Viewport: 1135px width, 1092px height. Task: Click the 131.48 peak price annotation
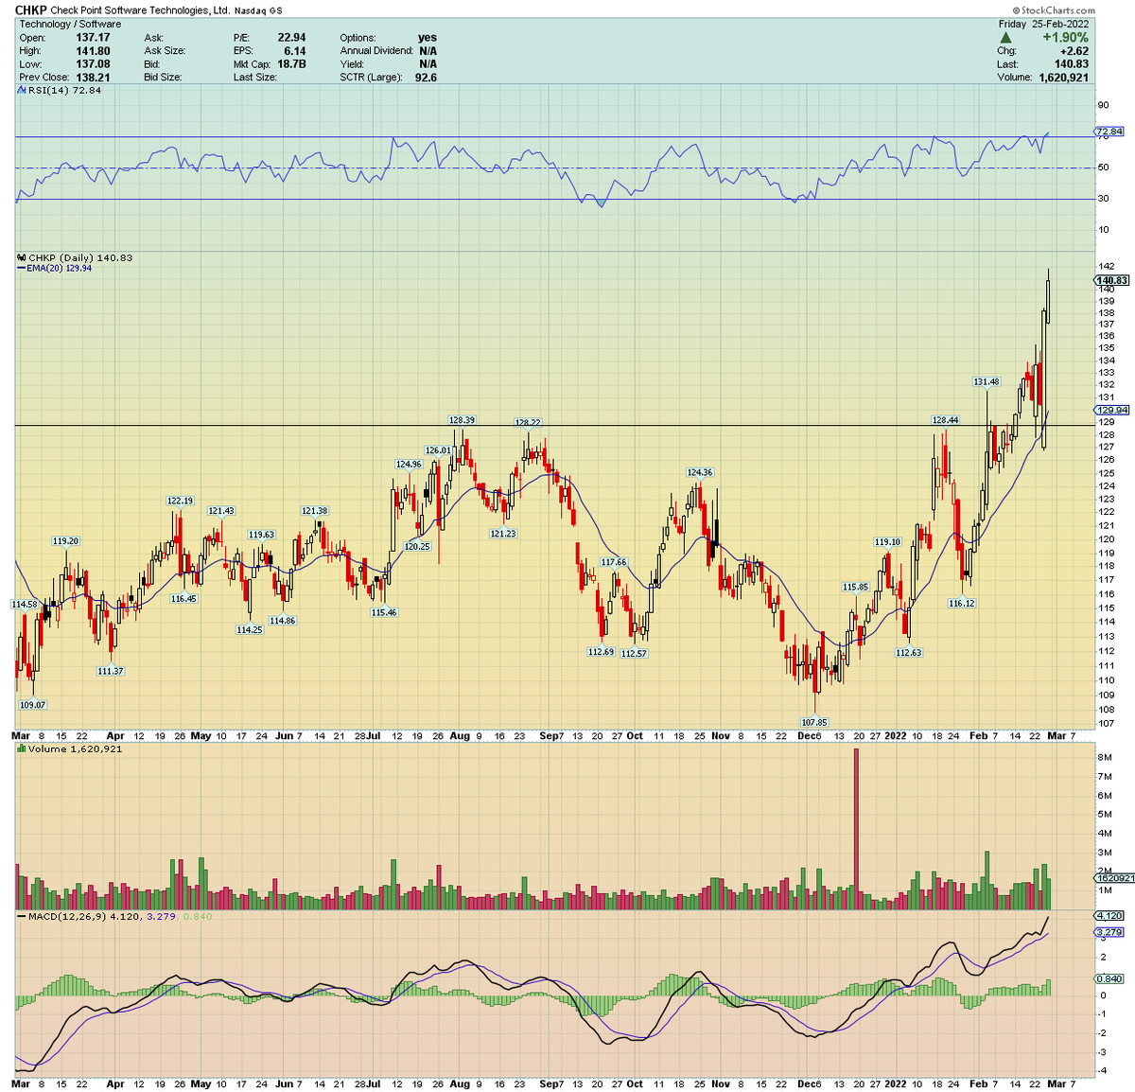point(987,382)
